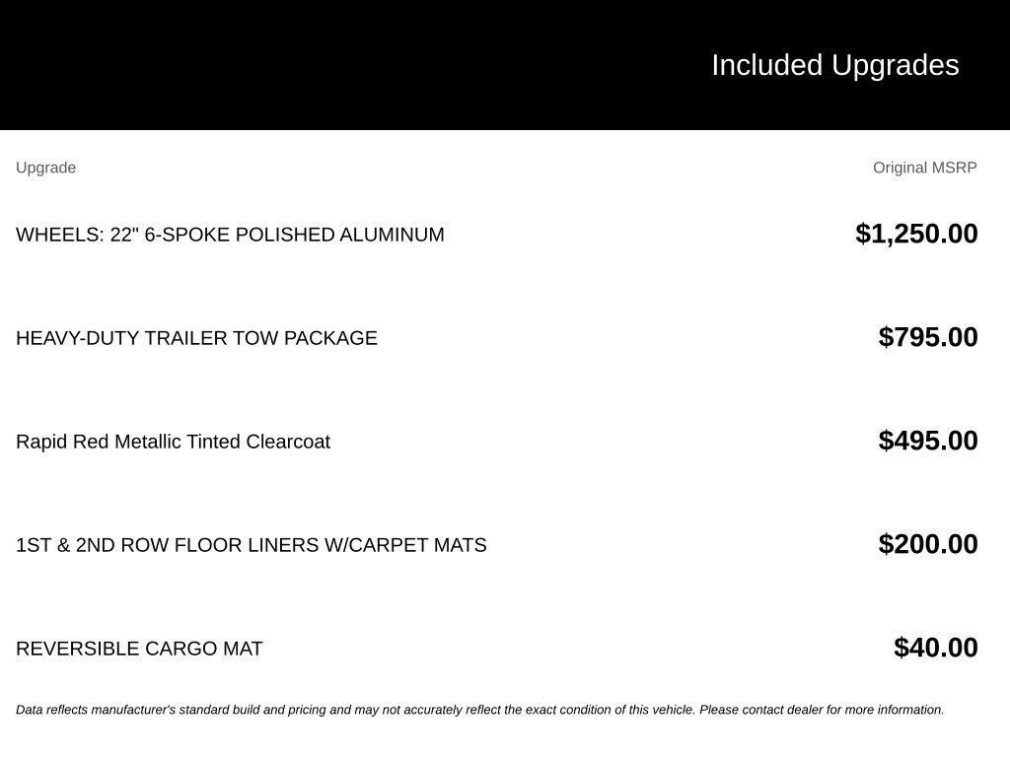The image size is (1010, 757).
Task: Click the $495.00 paint price
Action: point(928,441)
